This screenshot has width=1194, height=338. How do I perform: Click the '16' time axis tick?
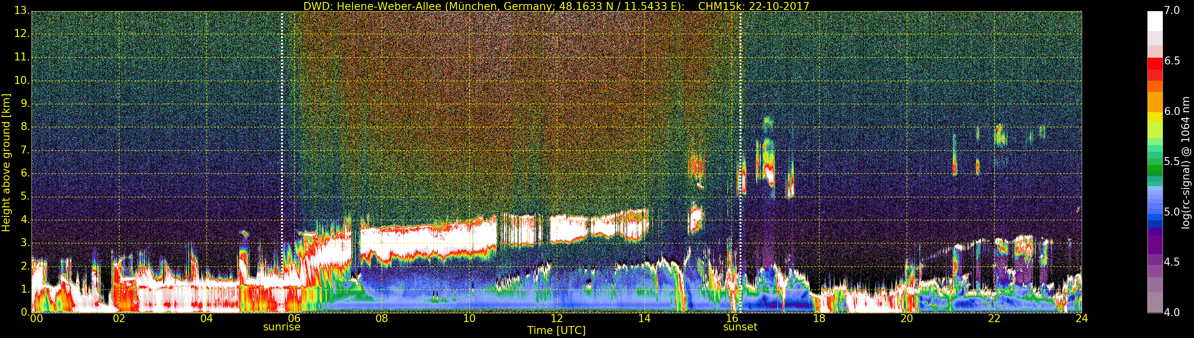pos(732,319)
